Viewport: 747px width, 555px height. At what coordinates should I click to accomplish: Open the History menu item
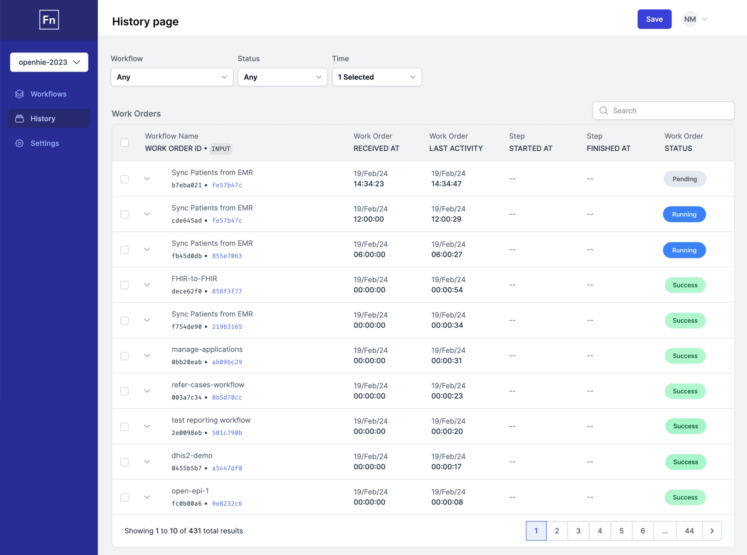click(x=49, y=118)
